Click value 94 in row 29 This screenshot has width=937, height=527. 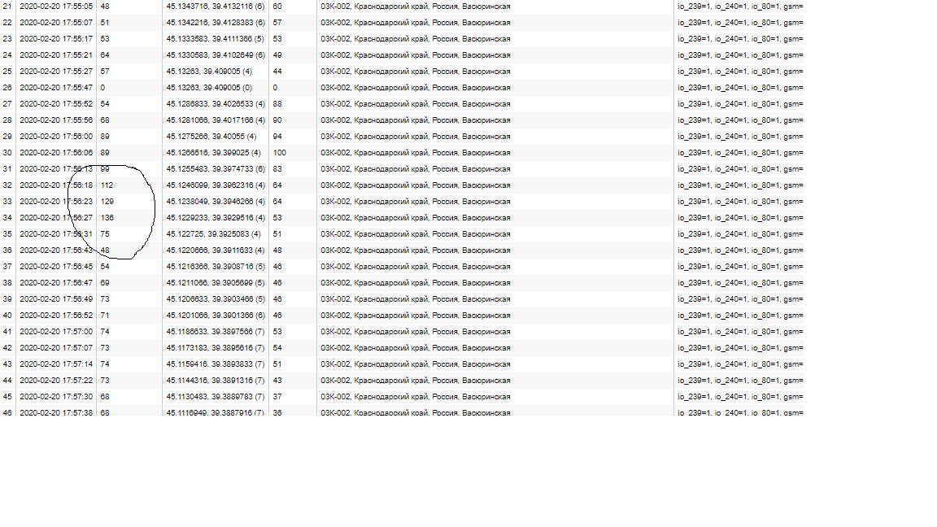point(277,137)
